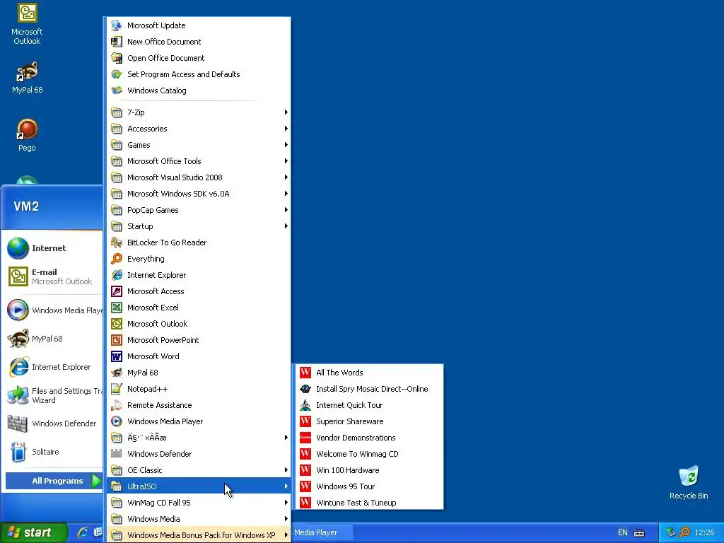Launch Microsoft Access icon
The image size is (724, 543).
[x=117, y=291]
